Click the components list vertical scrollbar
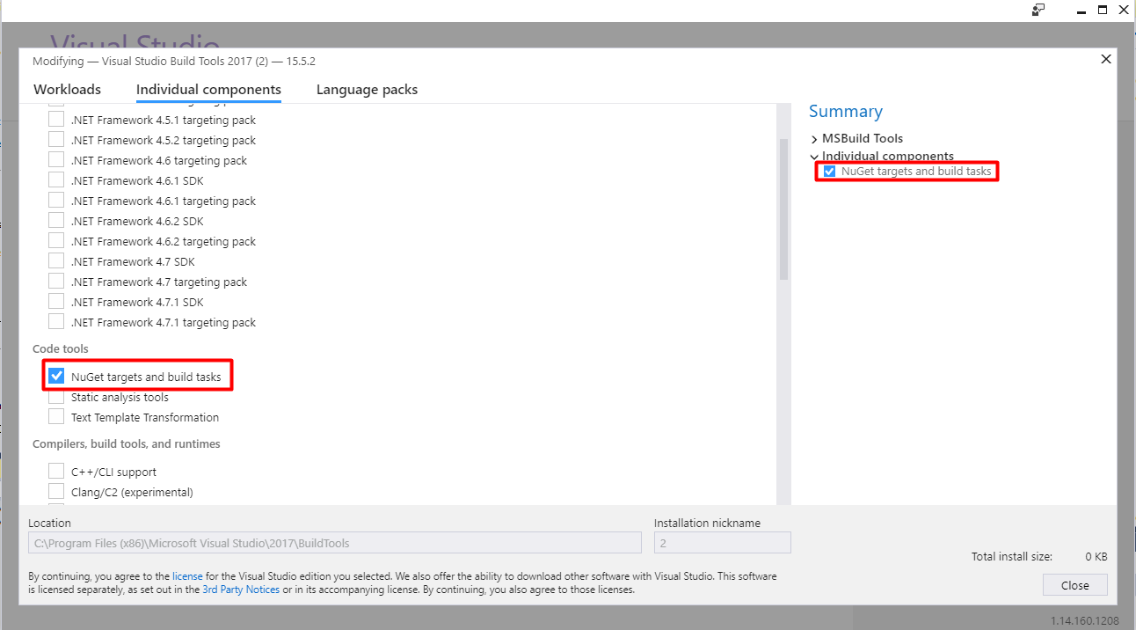Image resolution: width=1136 pixels, height=630 pixels. click(783, 209)
